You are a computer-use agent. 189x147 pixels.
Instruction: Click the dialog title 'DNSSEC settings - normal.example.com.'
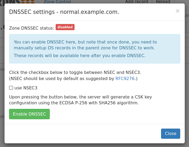pyautogui.click(x=64, y=12)
